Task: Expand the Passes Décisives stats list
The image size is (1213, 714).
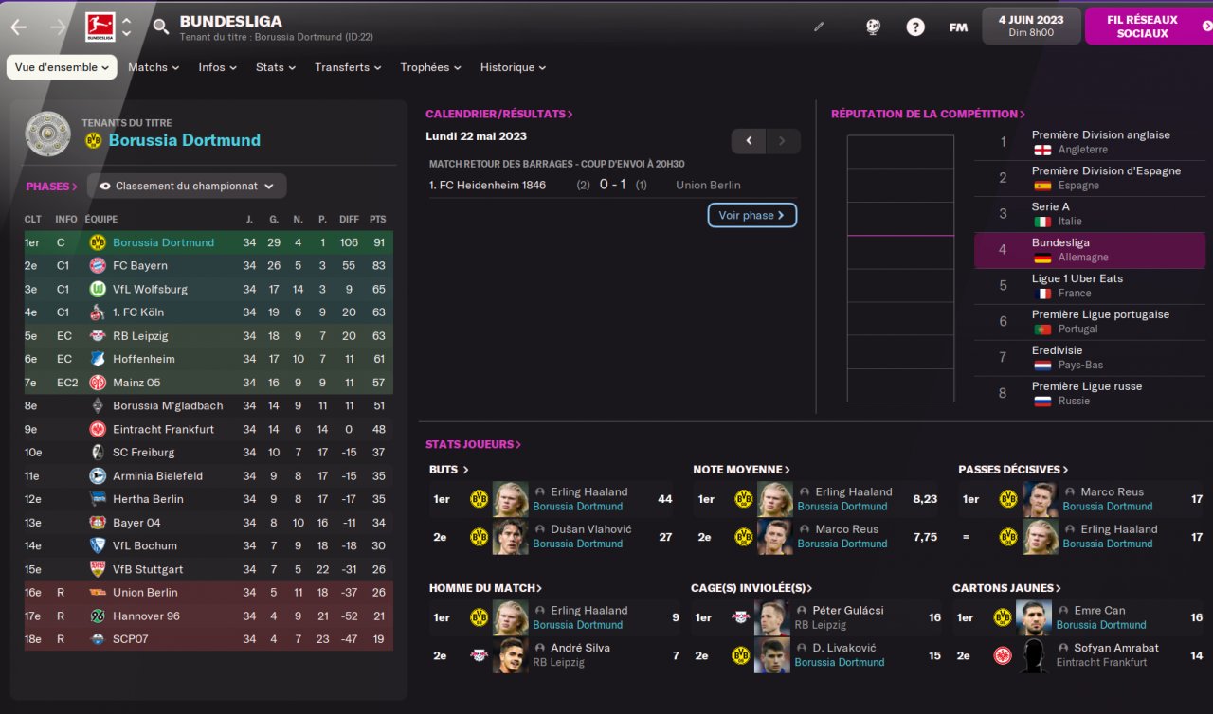Action: [1013, 470]
